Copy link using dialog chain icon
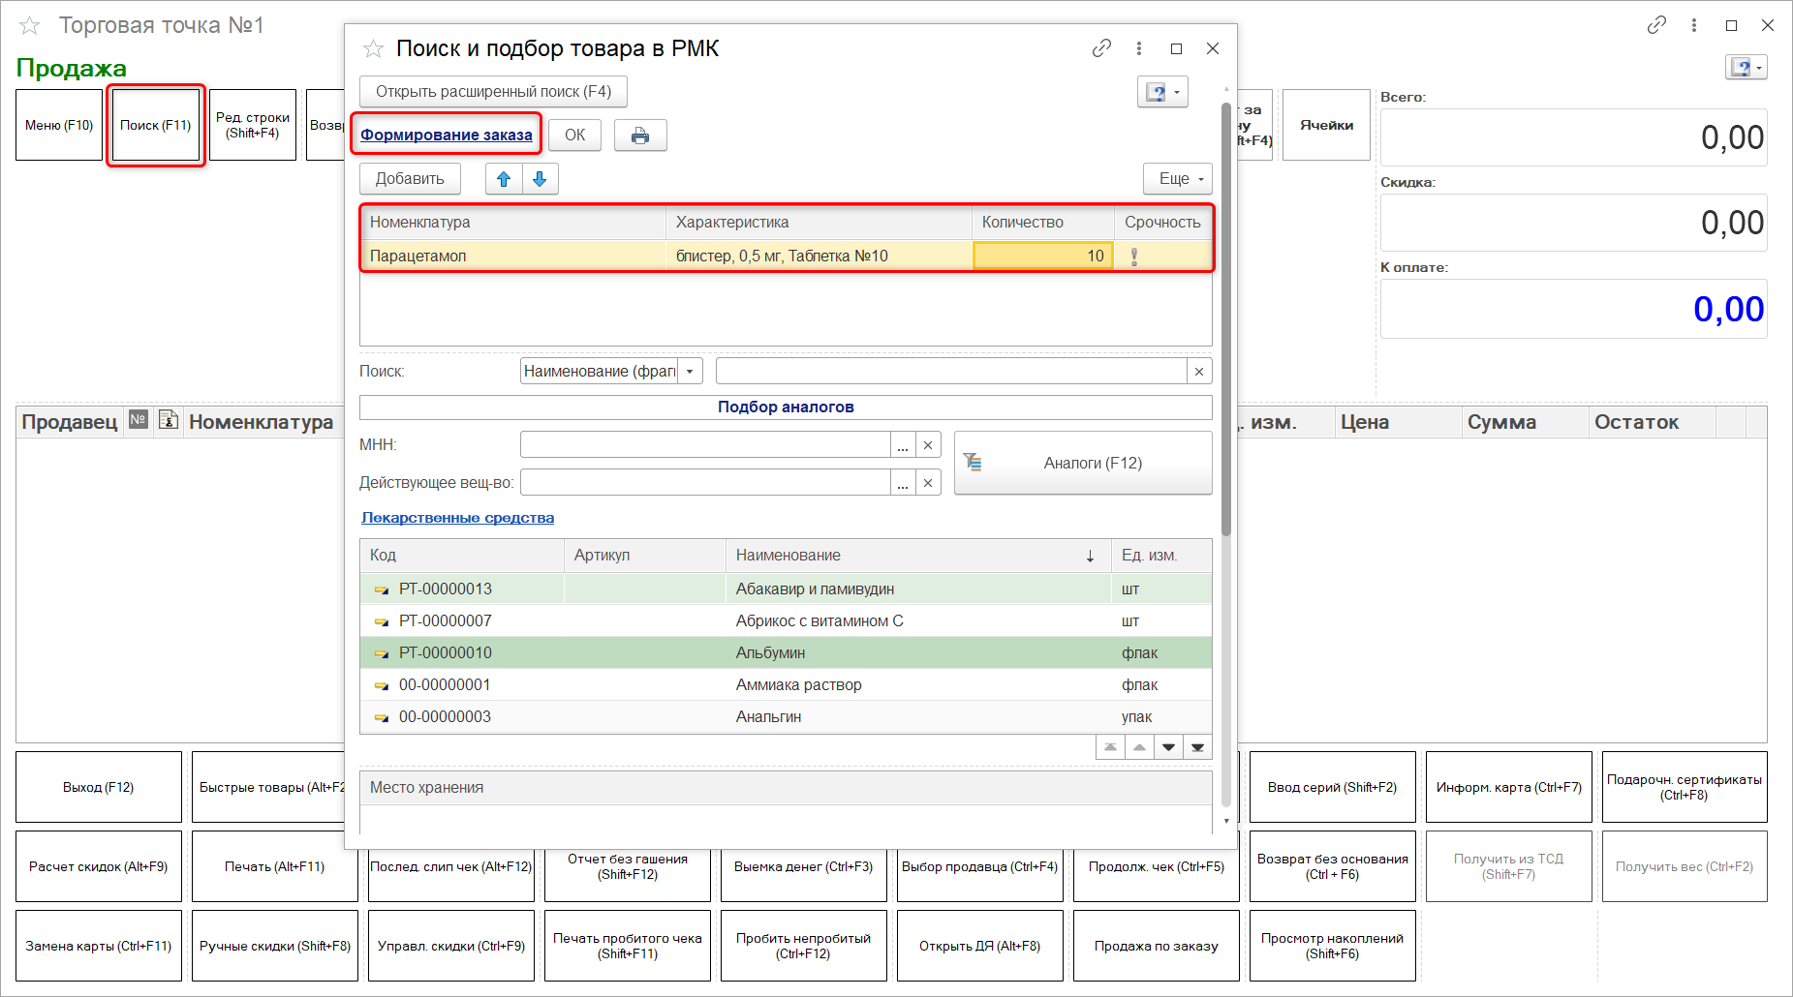 1101,48
